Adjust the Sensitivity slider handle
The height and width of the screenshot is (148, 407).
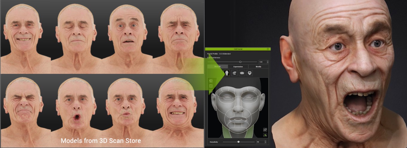click(238, 142)
